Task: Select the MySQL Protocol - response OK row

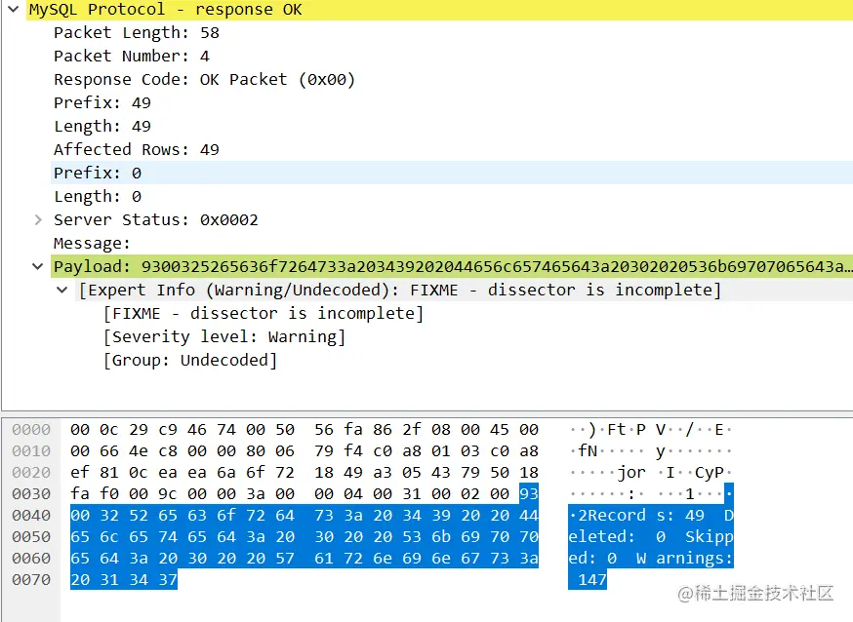Action: (439, 10)
